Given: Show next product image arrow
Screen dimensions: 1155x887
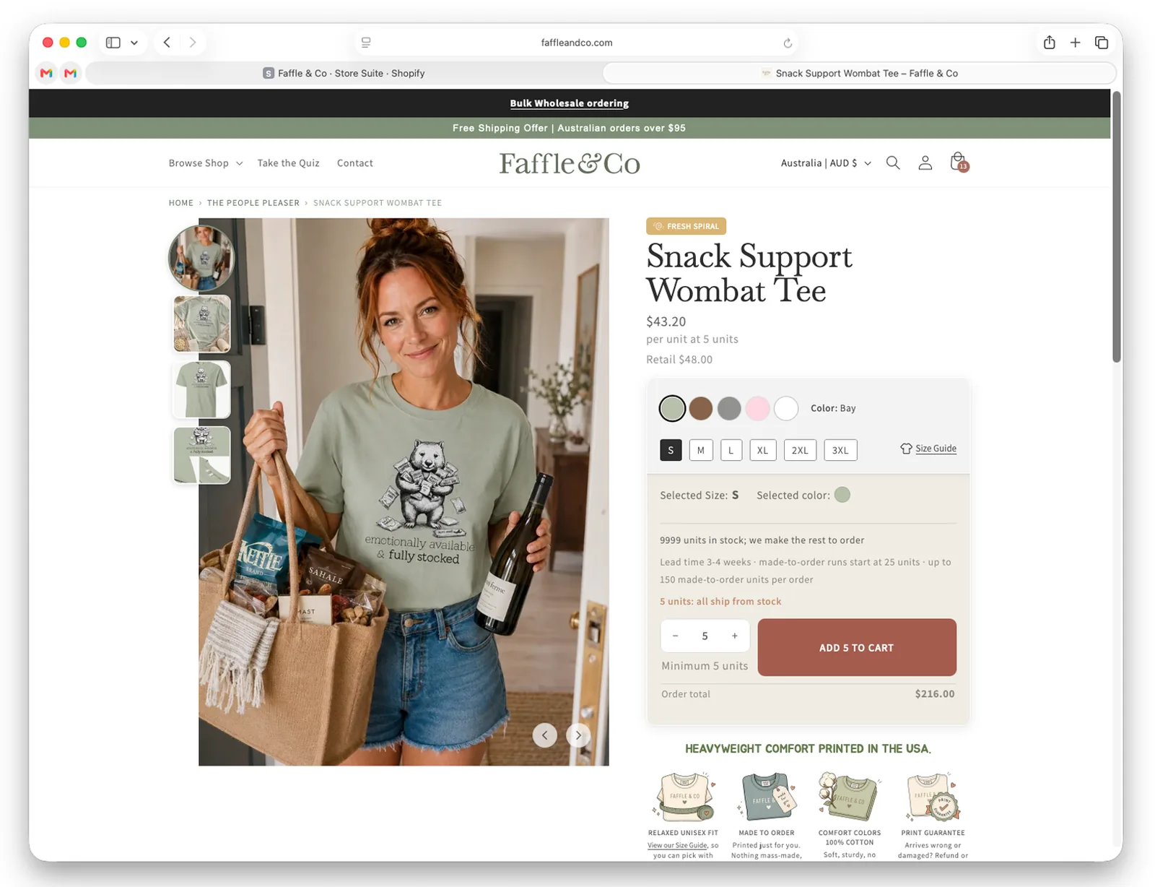Looking at the screenshot, I should click(578, 735).
